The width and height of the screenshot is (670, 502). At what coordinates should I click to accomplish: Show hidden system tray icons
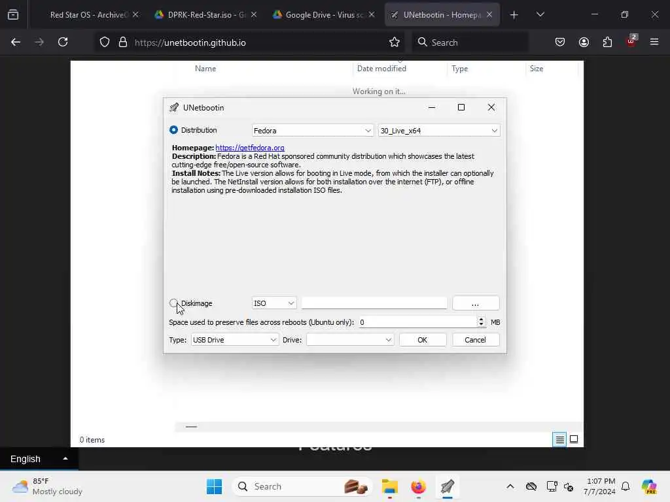click(x=510, y=486)
